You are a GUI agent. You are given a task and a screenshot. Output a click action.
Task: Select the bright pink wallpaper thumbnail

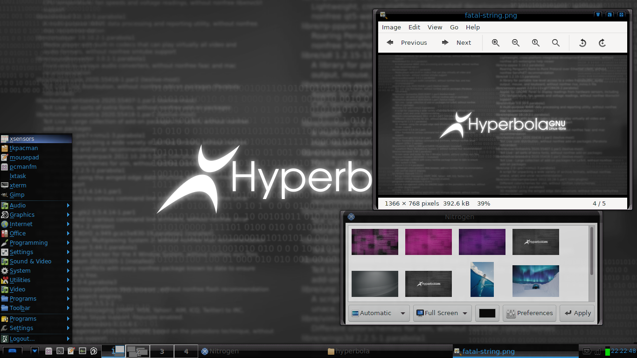429,241
